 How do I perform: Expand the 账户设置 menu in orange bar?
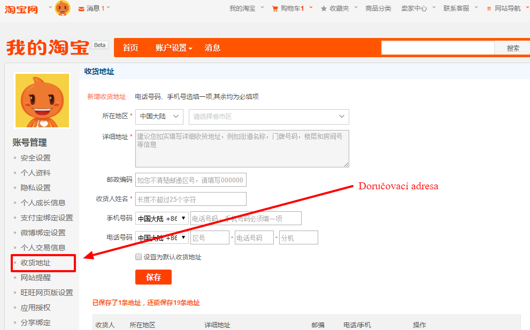pos(174,48)
